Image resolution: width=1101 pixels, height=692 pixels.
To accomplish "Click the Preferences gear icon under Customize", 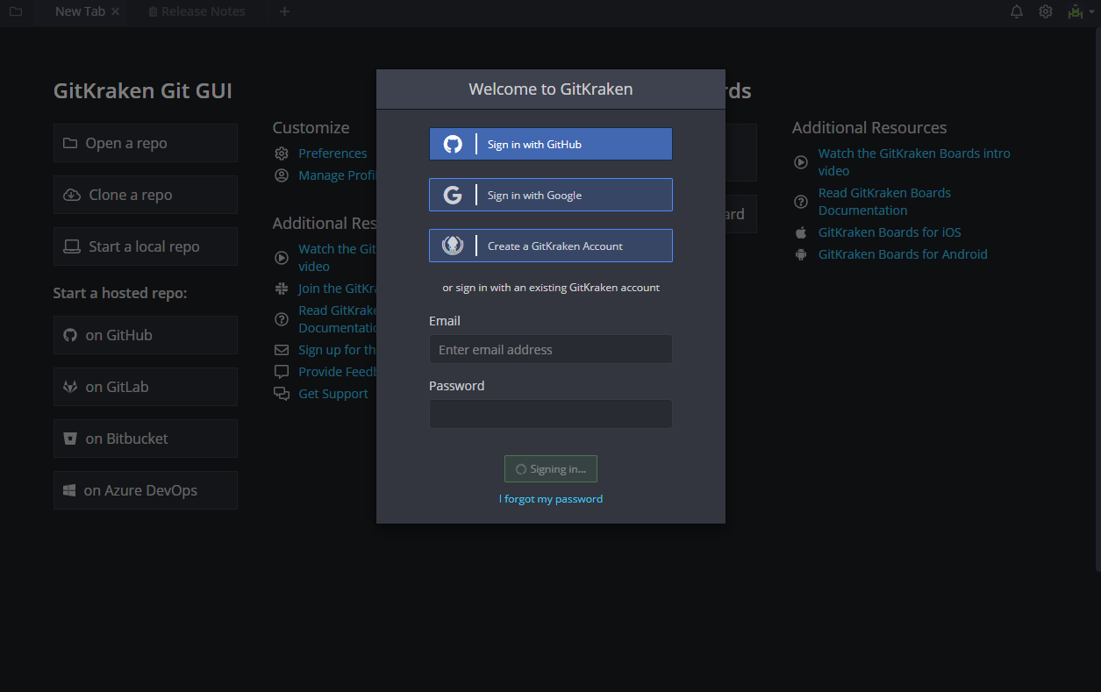I will [x=282, y=153].
